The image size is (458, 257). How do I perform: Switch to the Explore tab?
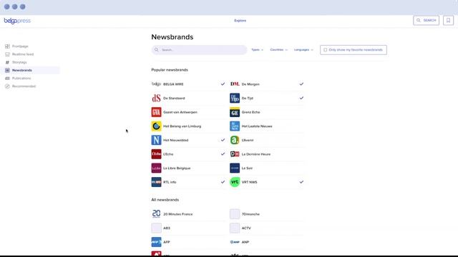tap(240, 21)
